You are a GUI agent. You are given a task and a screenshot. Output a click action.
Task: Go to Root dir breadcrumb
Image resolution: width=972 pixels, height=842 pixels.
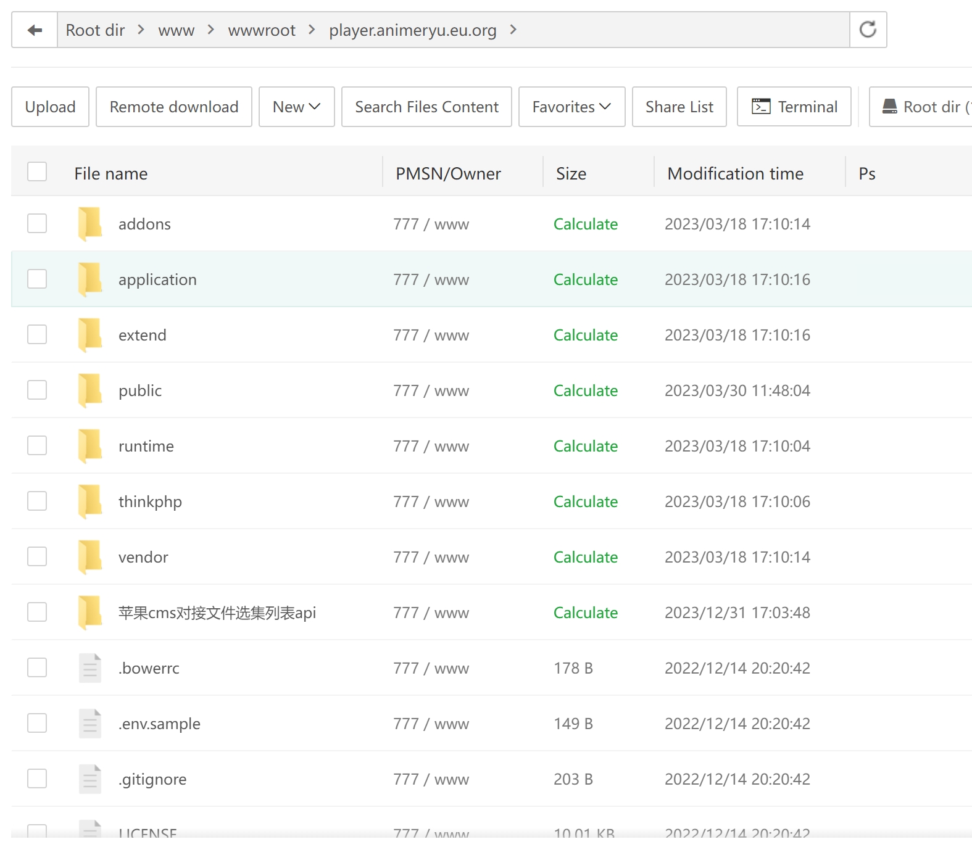pyautogui.click(x=95, y=30)
